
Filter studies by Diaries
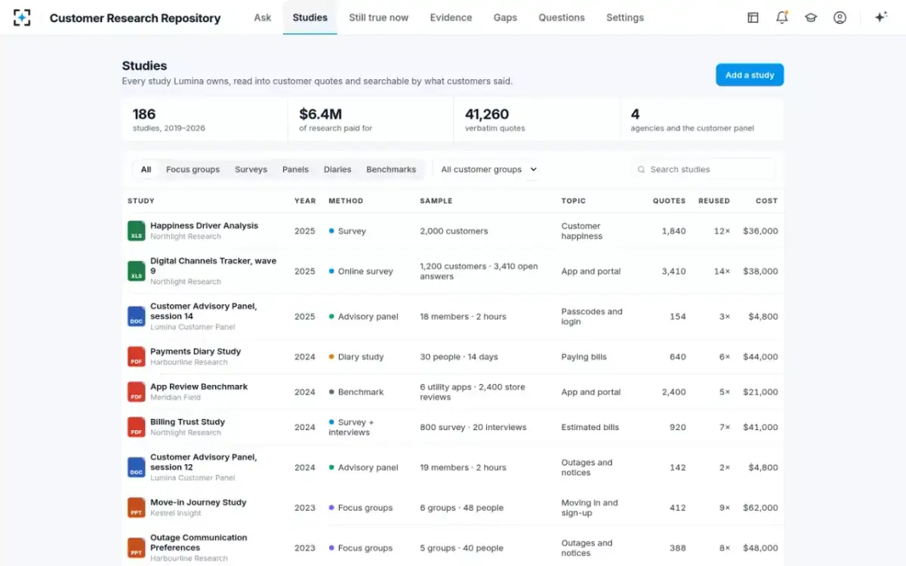point(337,170)
